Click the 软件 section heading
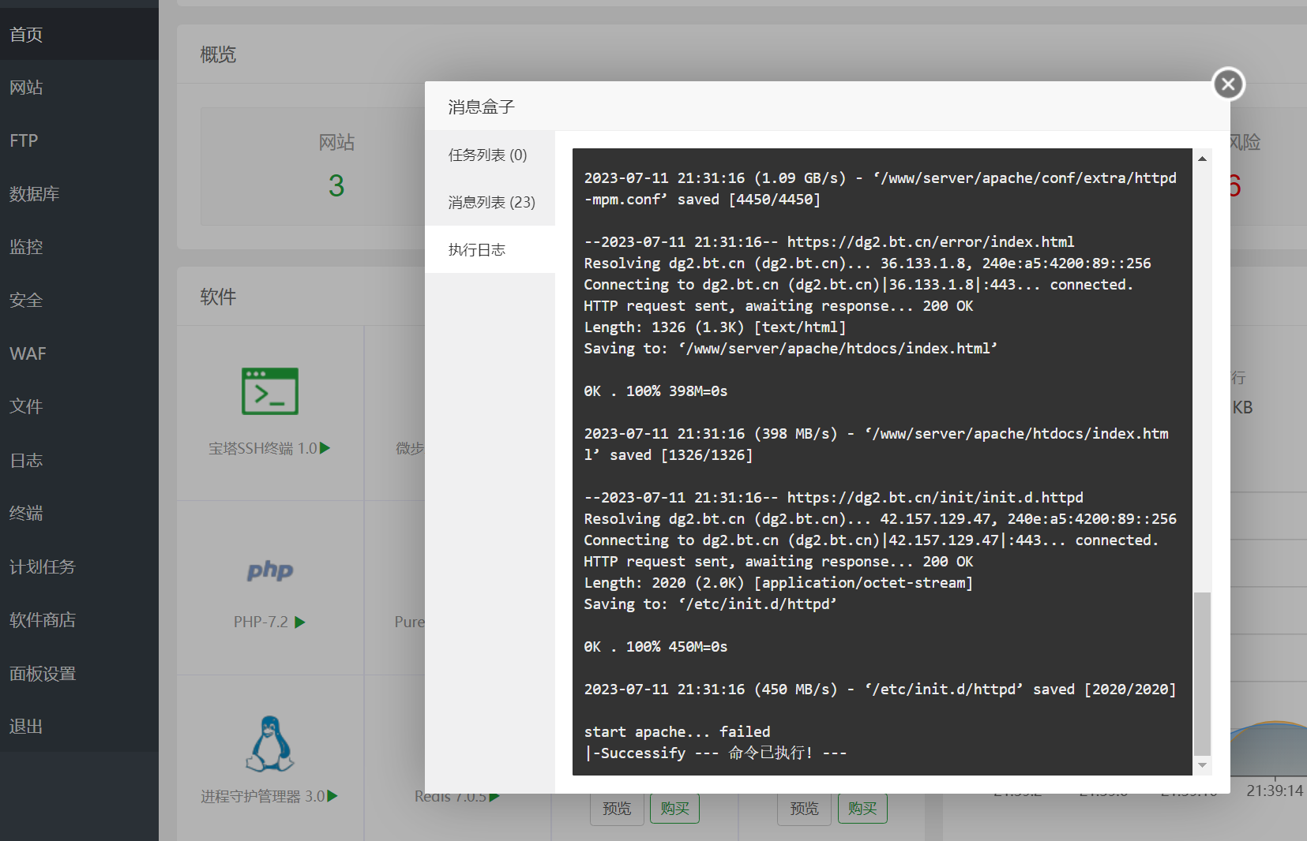1307x841 pixels. pos(218,297)
